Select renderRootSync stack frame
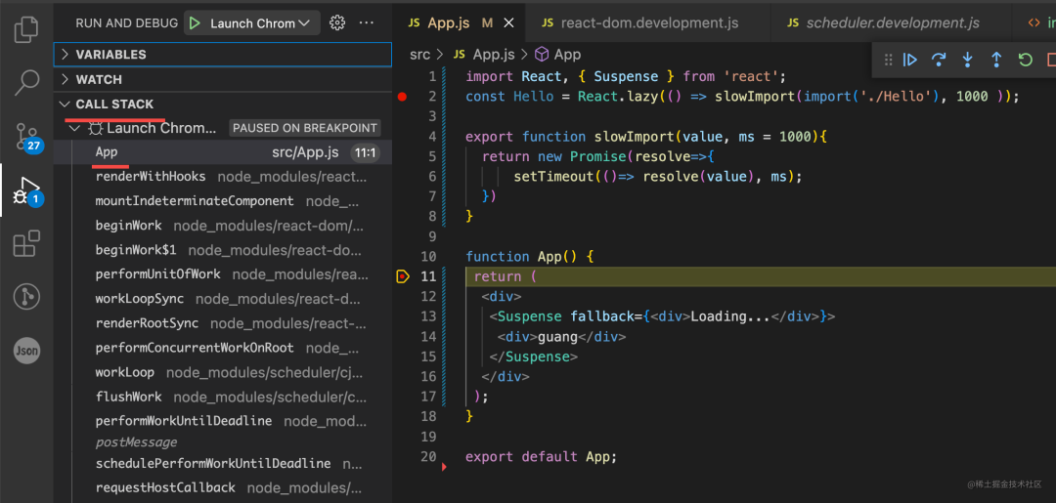1056x503 pixels. pyautogui.click(x=223, y=323)
